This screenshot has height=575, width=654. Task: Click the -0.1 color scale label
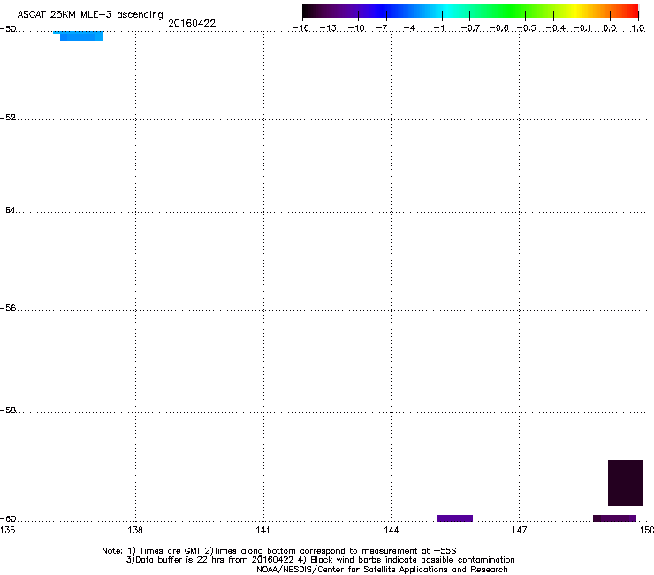click(583, 28)
